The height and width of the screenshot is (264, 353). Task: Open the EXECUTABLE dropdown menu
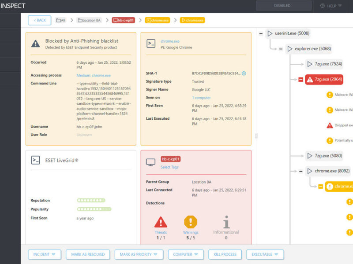[265, 254]
